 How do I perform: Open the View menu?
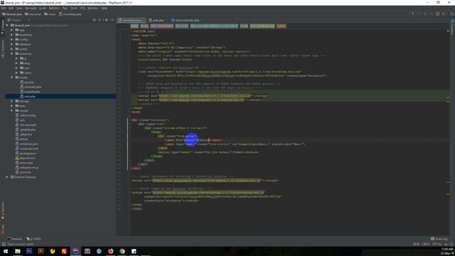[x=19, y=8]
